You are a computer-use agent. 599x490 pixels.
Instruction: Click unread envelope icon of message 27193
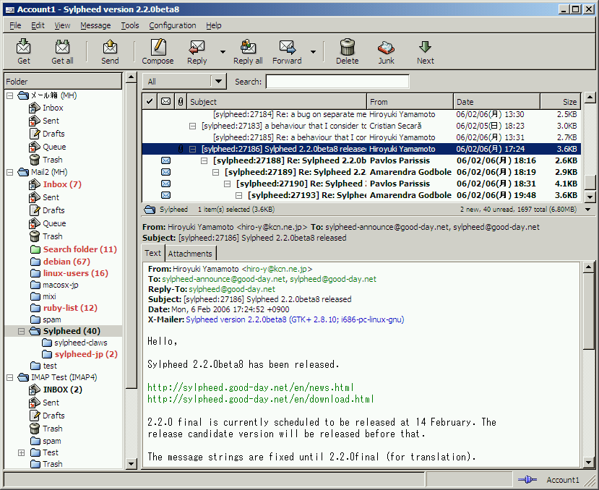165,195
